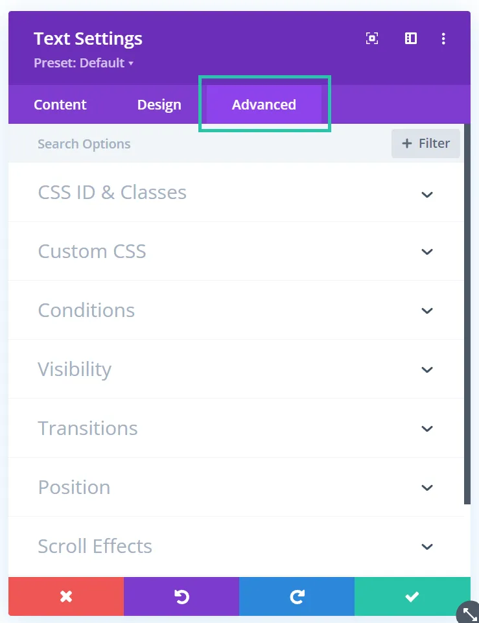Open the three-dot options menu
Screen dimensions: 479x623
tap(443, 39)
